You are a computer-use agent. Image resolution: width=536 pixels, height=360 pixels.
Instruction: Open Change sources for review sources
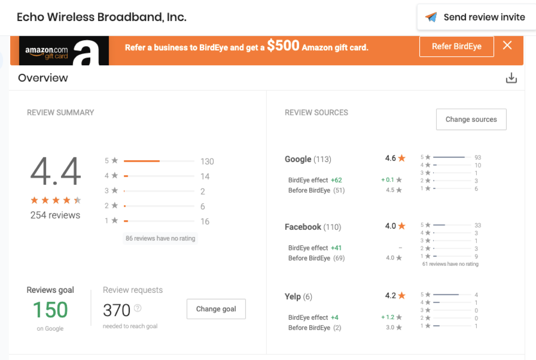pyautogui.click(x=471, y=119)
